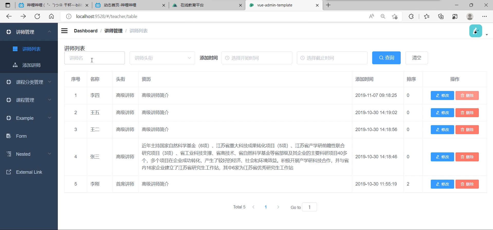
Task: Open the 选择截止时间 date picker
Action: [x=332, y=58]
